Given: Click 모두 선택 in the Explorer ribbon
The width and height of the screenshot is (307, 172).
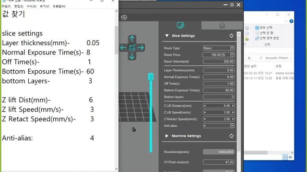Looking at the screenshot, I should click(264, 28).
